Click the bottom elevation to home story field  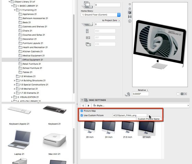click(x=107, y=5)
